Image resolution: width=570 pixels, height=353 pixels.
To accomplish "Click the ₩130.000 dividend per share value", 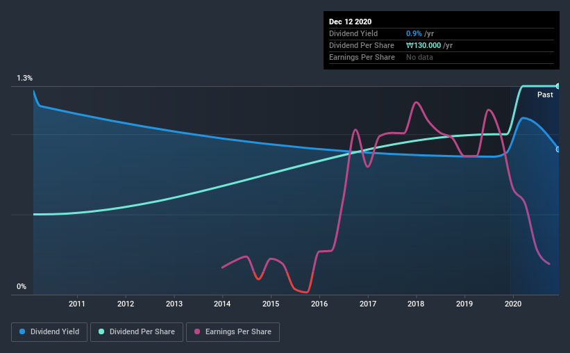I will click(x=424, y=45).
